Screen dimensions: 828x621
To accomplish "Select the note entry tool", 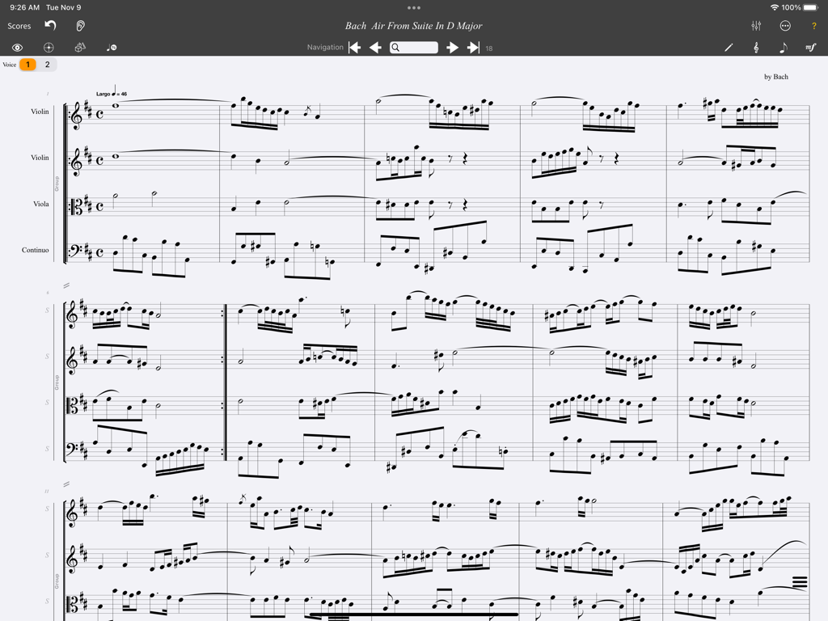I will pyautogui.click(x=783, y=47).
